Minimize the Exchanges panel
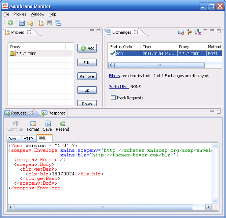226x218 pixels. click(212, 30)
